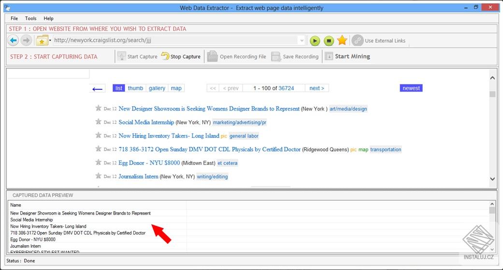Open New Designer Showroom listing link
This screenshot has height=270, width=503.
(209, 108)
